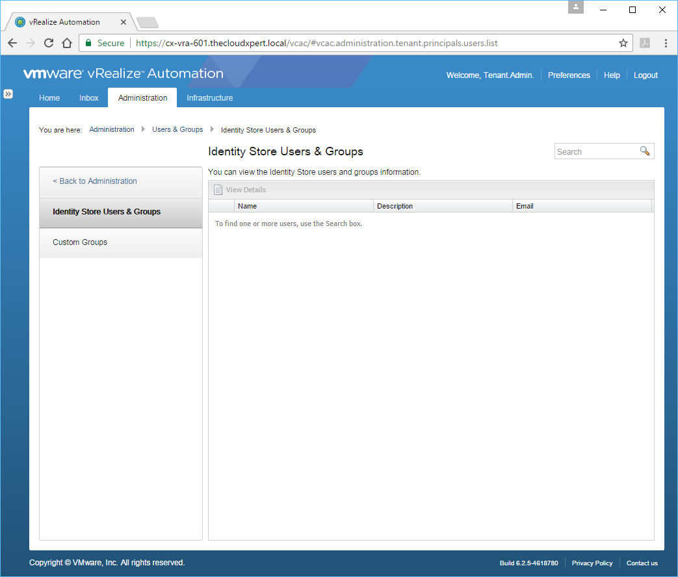This screenshot has width=678, height=577.
Task: Switch to the Infrastructure tab
Action: 209,98
